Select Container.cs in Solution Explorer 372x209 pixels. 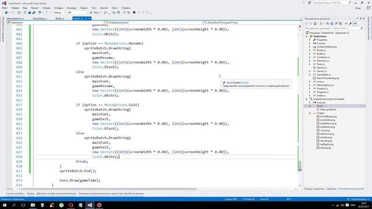(323, 57)
